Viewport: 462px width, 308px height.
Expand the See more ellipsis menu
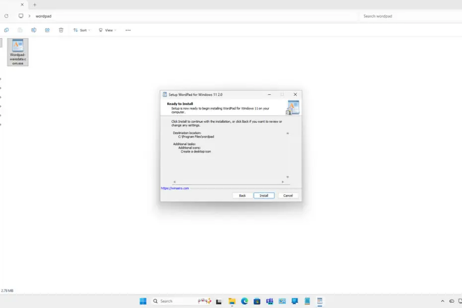point(128,30)
